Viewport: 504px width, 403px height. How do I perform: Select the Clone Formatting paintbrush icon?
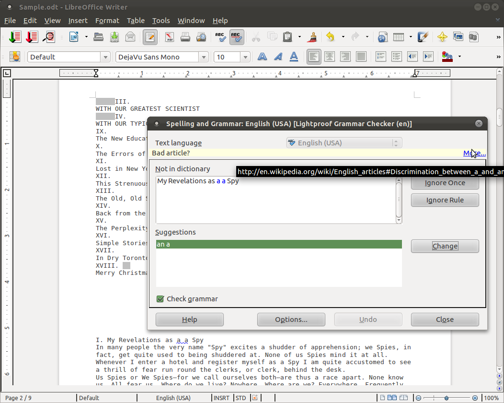point(312,37)
